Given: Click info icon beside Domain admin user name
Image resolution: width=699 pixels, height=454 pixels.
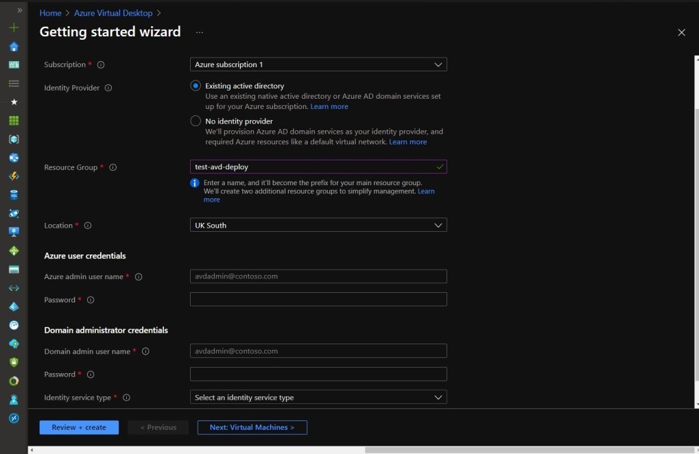Looking at the screenshot, I should tap(145, 352).
